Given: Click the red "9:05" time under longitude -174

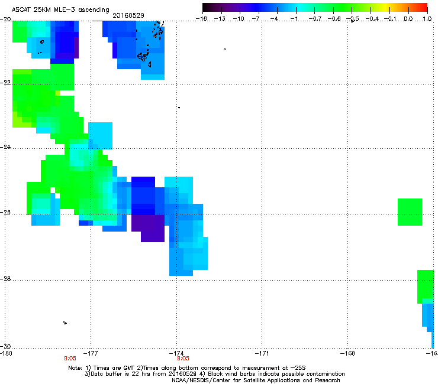Looking at the screenshot, I should pyautogui.click(x=183, y=359).
